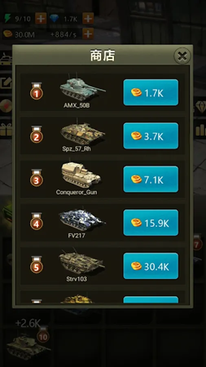
Task: Tap the level 5 medal badge
Action: pos(36,265)
